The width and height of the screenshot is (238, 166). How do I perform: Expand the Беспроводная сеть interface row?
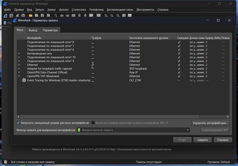[x=19, y=53]
